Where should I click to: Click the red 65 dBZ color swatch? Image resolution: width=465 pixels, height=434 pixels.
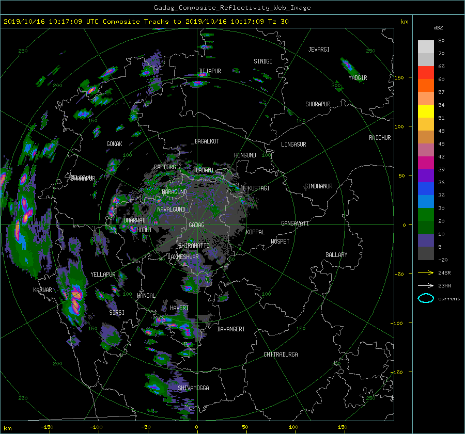coord(426,72)
